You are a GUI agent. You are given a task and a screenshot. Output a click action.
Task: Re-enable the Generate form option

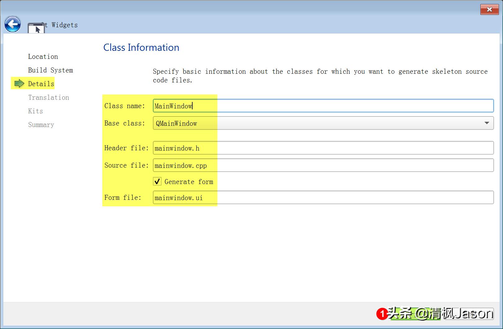tap(157, 181)
